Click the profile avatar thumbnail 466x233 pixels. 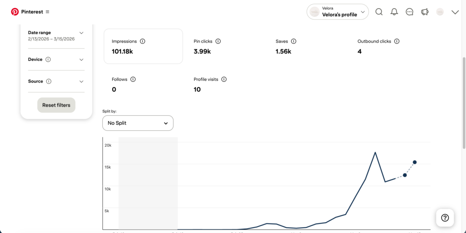pos(440,12)
